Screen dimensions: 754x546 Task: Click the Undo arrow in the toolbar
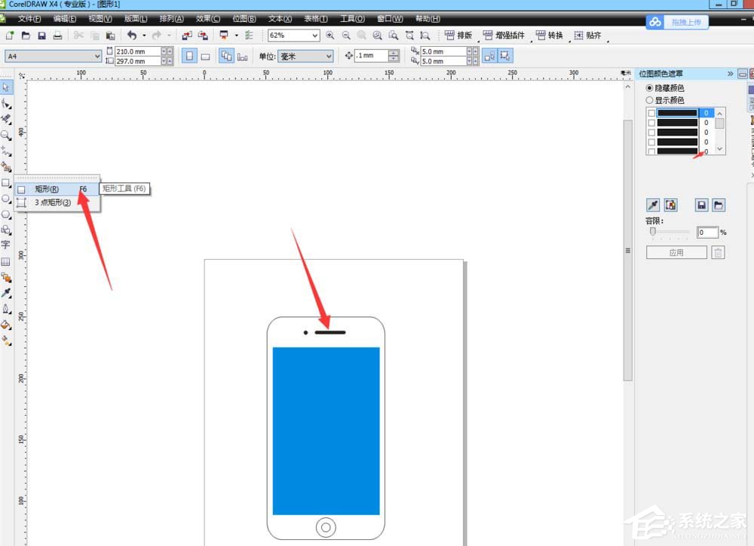[x=133, y=35]
